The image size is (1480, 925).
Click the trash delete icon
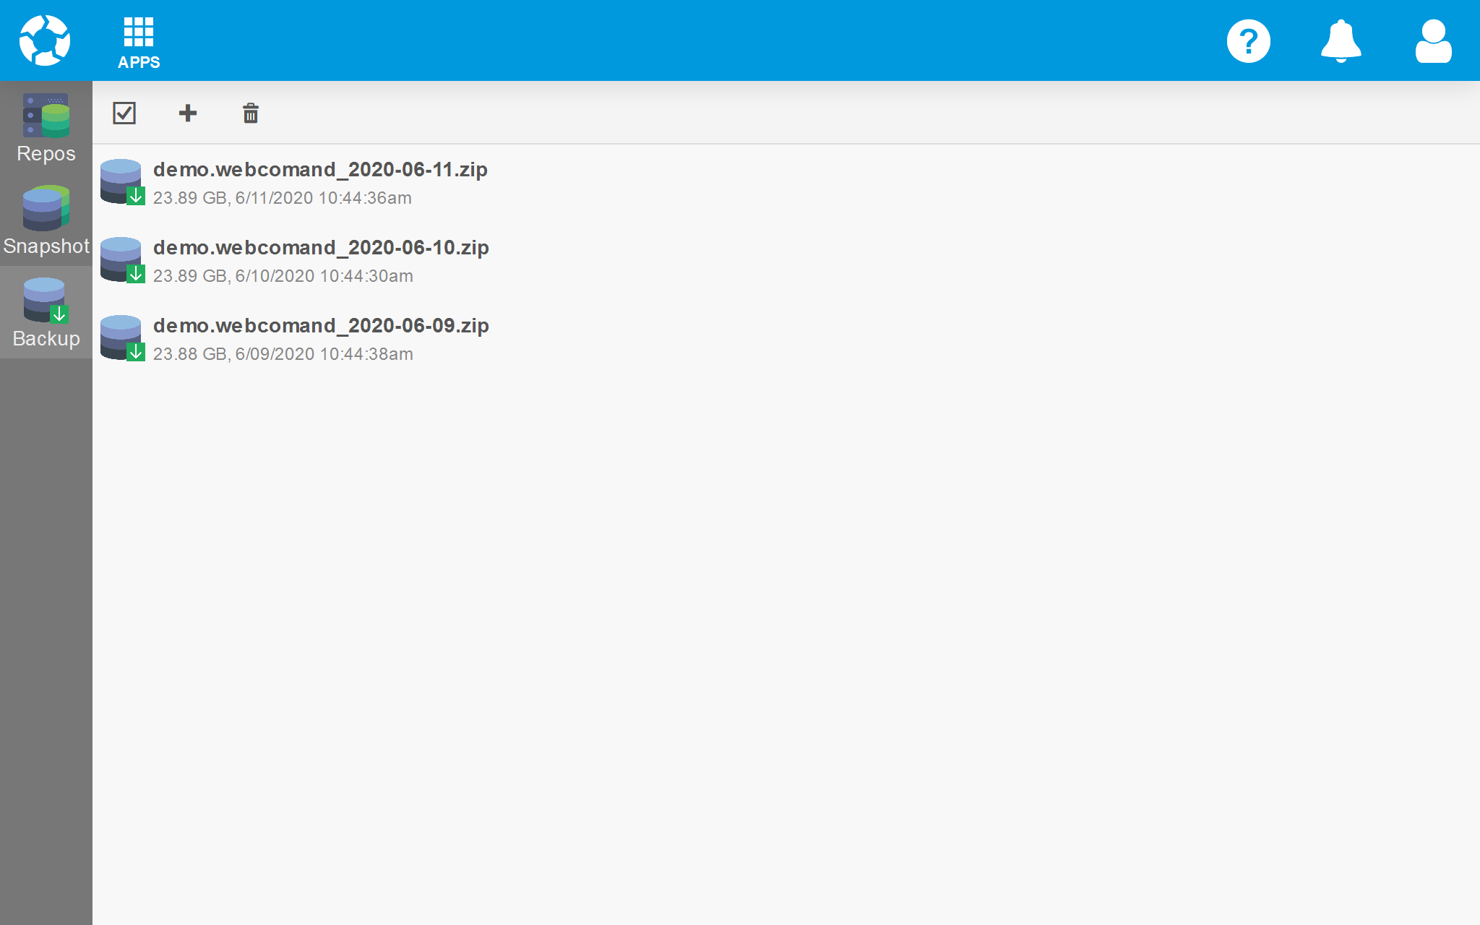(251, 113)
